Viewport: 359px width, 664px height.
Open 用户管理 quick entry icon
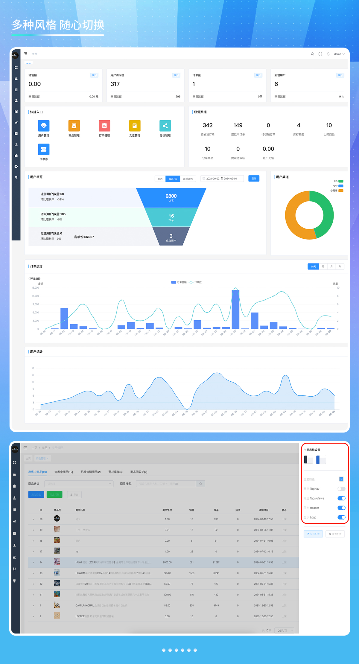point(44,126)
